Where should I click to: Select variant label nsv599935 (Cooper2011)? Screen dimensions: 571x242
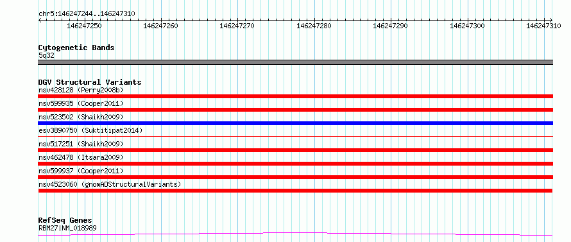pyautogui.click(x=81, y=103)
